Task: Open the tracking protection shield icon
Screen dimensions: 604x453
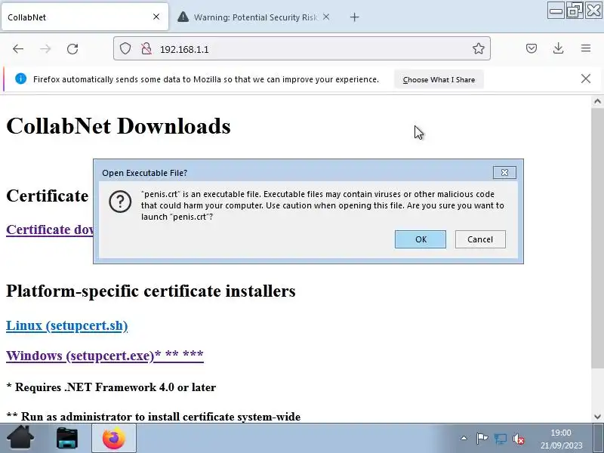Action: click(x=125, y=48)
